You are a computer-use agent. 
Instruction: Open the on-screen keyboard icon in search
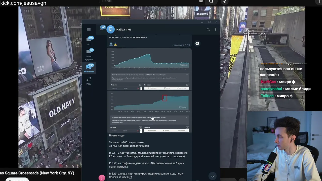(x=201, y=1)
